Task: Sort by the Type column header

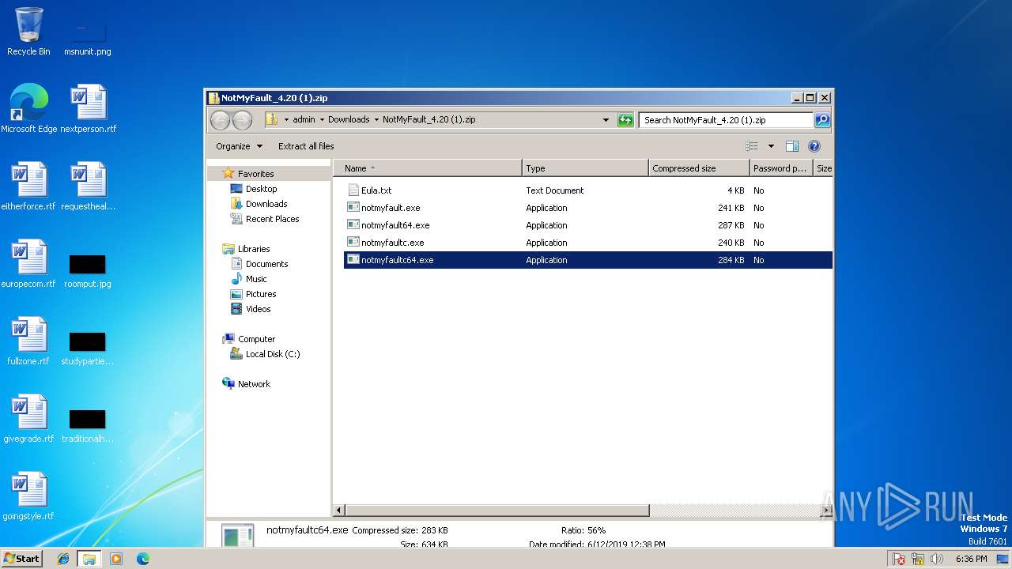Action: click(585, 168)
